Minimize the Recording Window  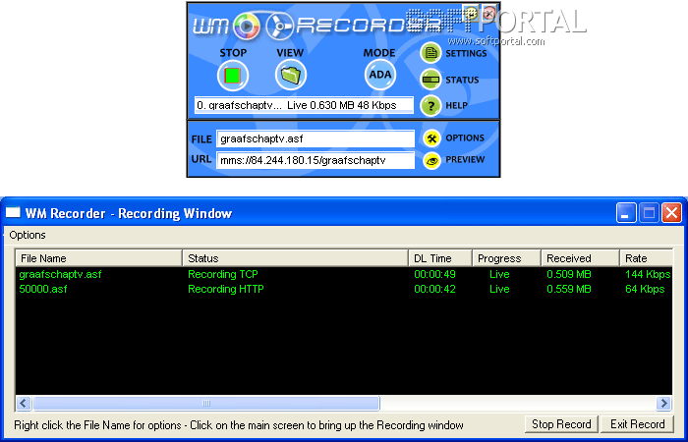point(626,213)
